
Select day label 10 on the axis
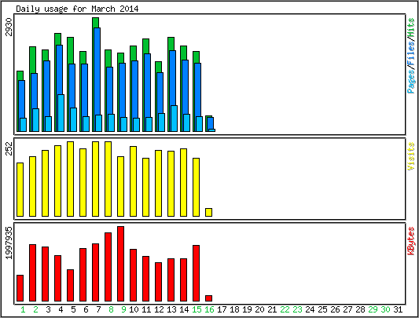pyautogui.click(x=134, y=309)
